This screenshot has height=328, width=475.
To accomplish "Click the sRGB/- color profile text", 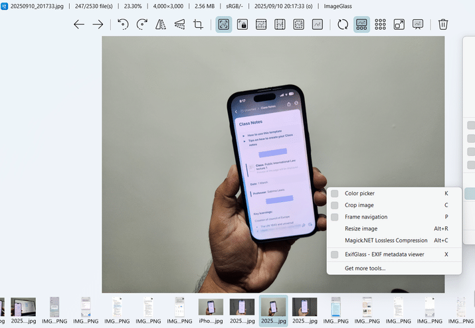I will [x=234, y=6].
